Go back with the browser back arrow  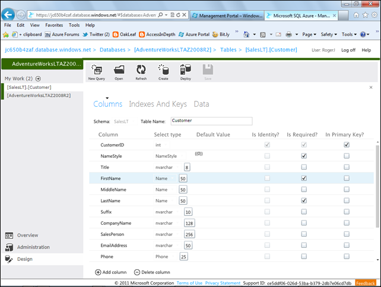8,15
